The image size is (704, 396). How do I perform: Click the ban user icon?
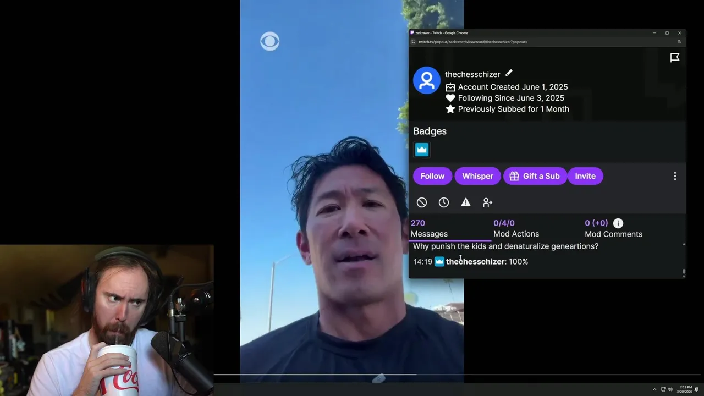click(422, 202)
